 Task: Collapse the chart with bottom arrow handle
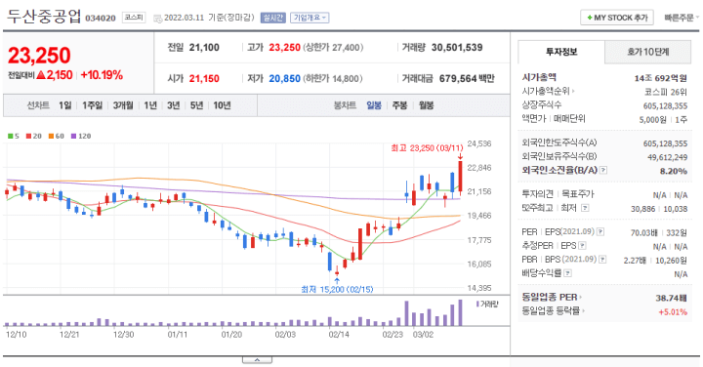(257, 360)
